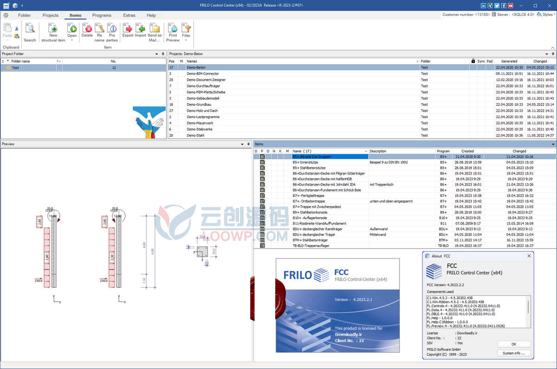Click the System info button
The image size is (557, 369).
[514, 353]
